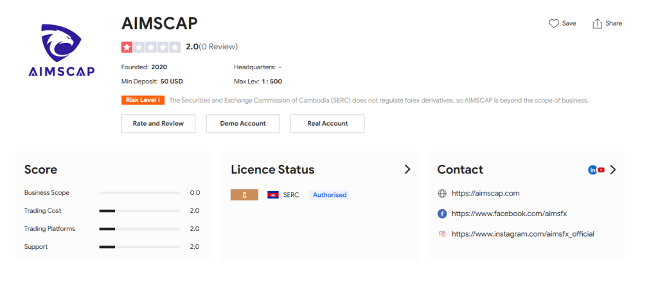Click the Rate and Review button
This screenshot has height=295, width=658.
point(158,124)
